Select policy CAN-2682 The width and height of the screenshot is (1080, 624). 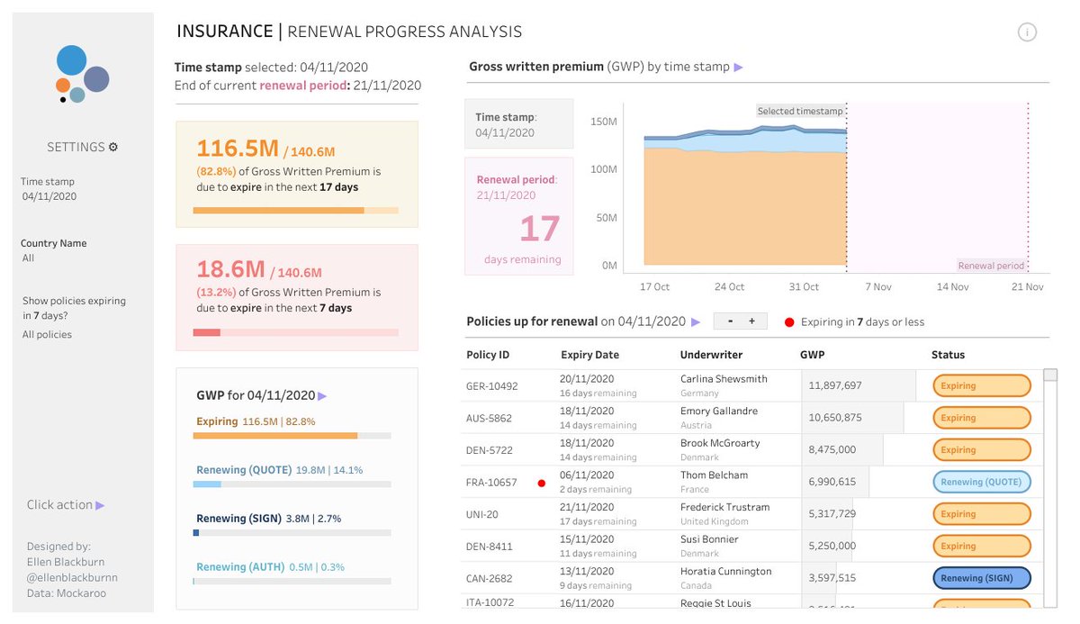489,579
